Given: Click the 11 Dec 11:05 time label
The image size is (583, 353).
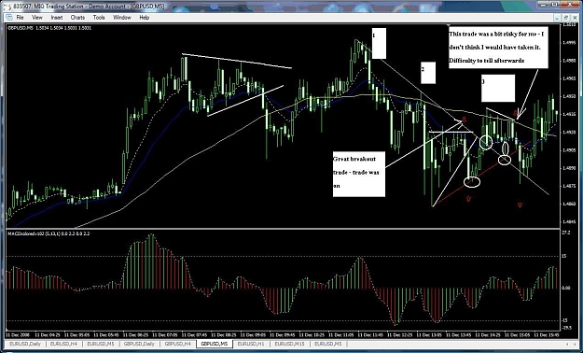Looking at the screenshot, I should pyautogui.click(x=341, y=334).
